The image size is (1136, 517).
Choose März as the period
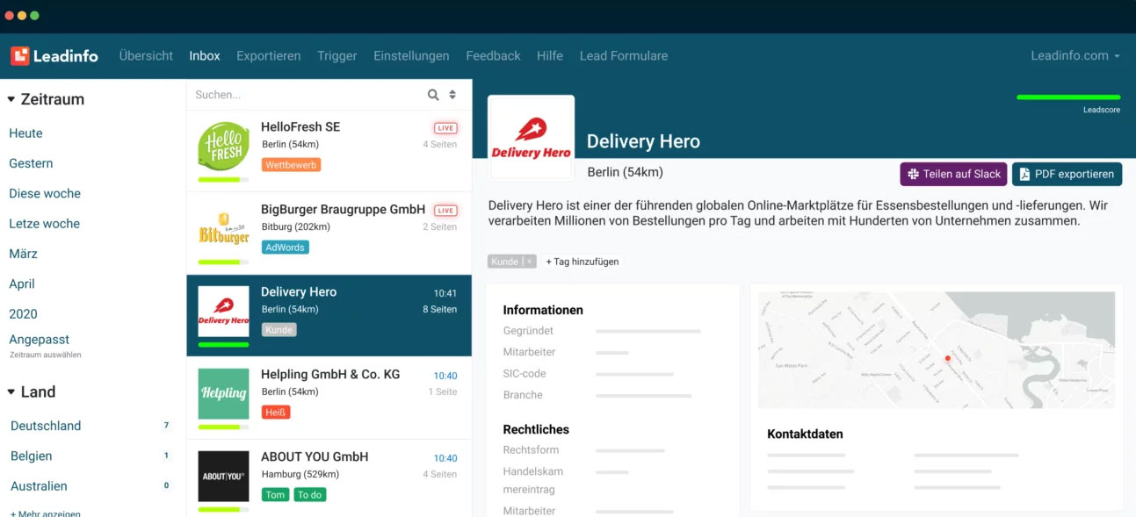23,254
